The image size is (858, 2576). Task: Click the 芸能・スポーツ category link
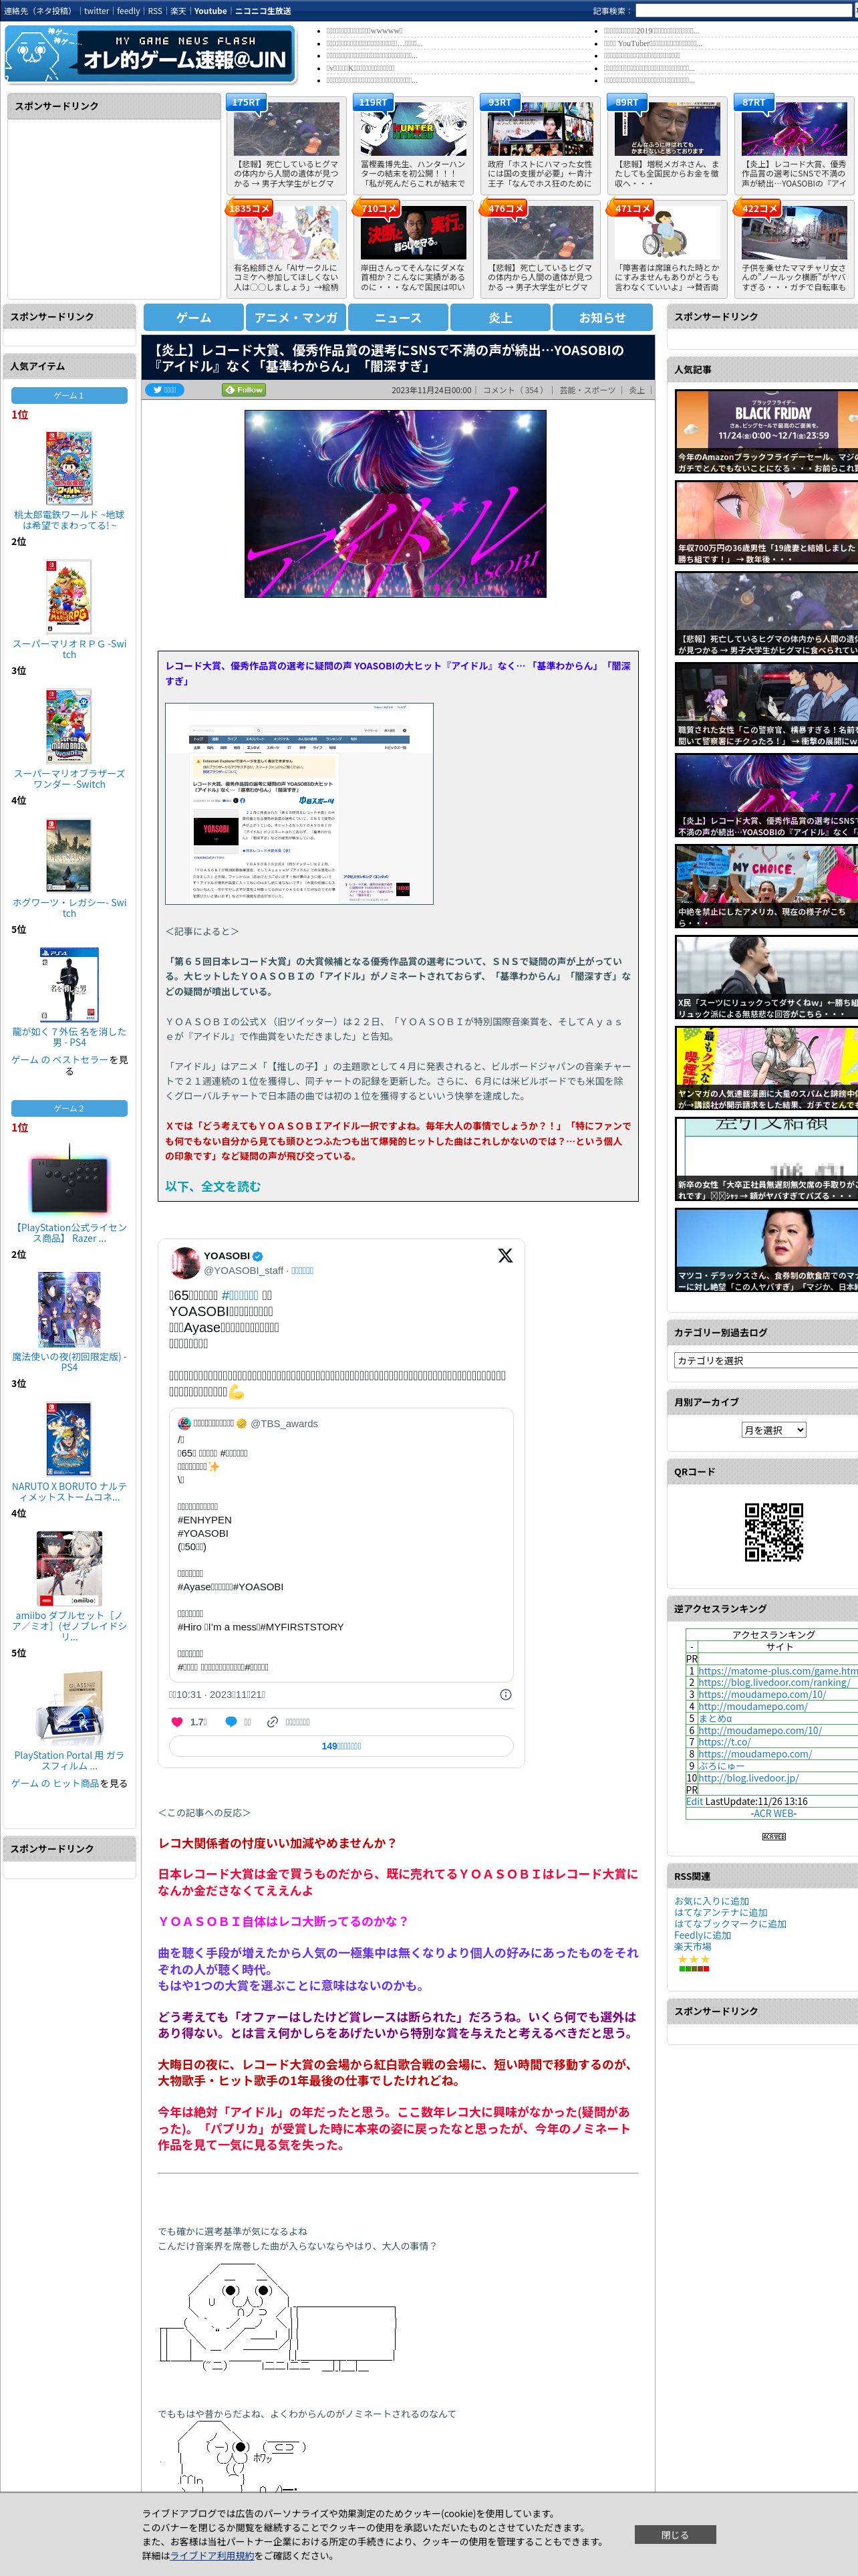click(x=587, y=390)
